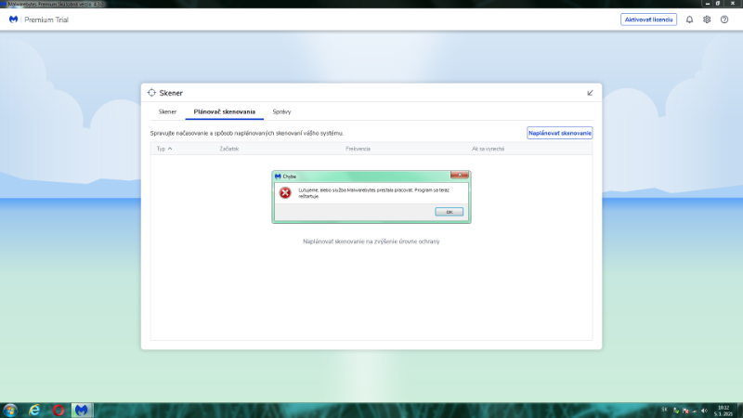Switch to the Skener tab
The height and width of the screenshot is (418, 743).
coord(167,111)
